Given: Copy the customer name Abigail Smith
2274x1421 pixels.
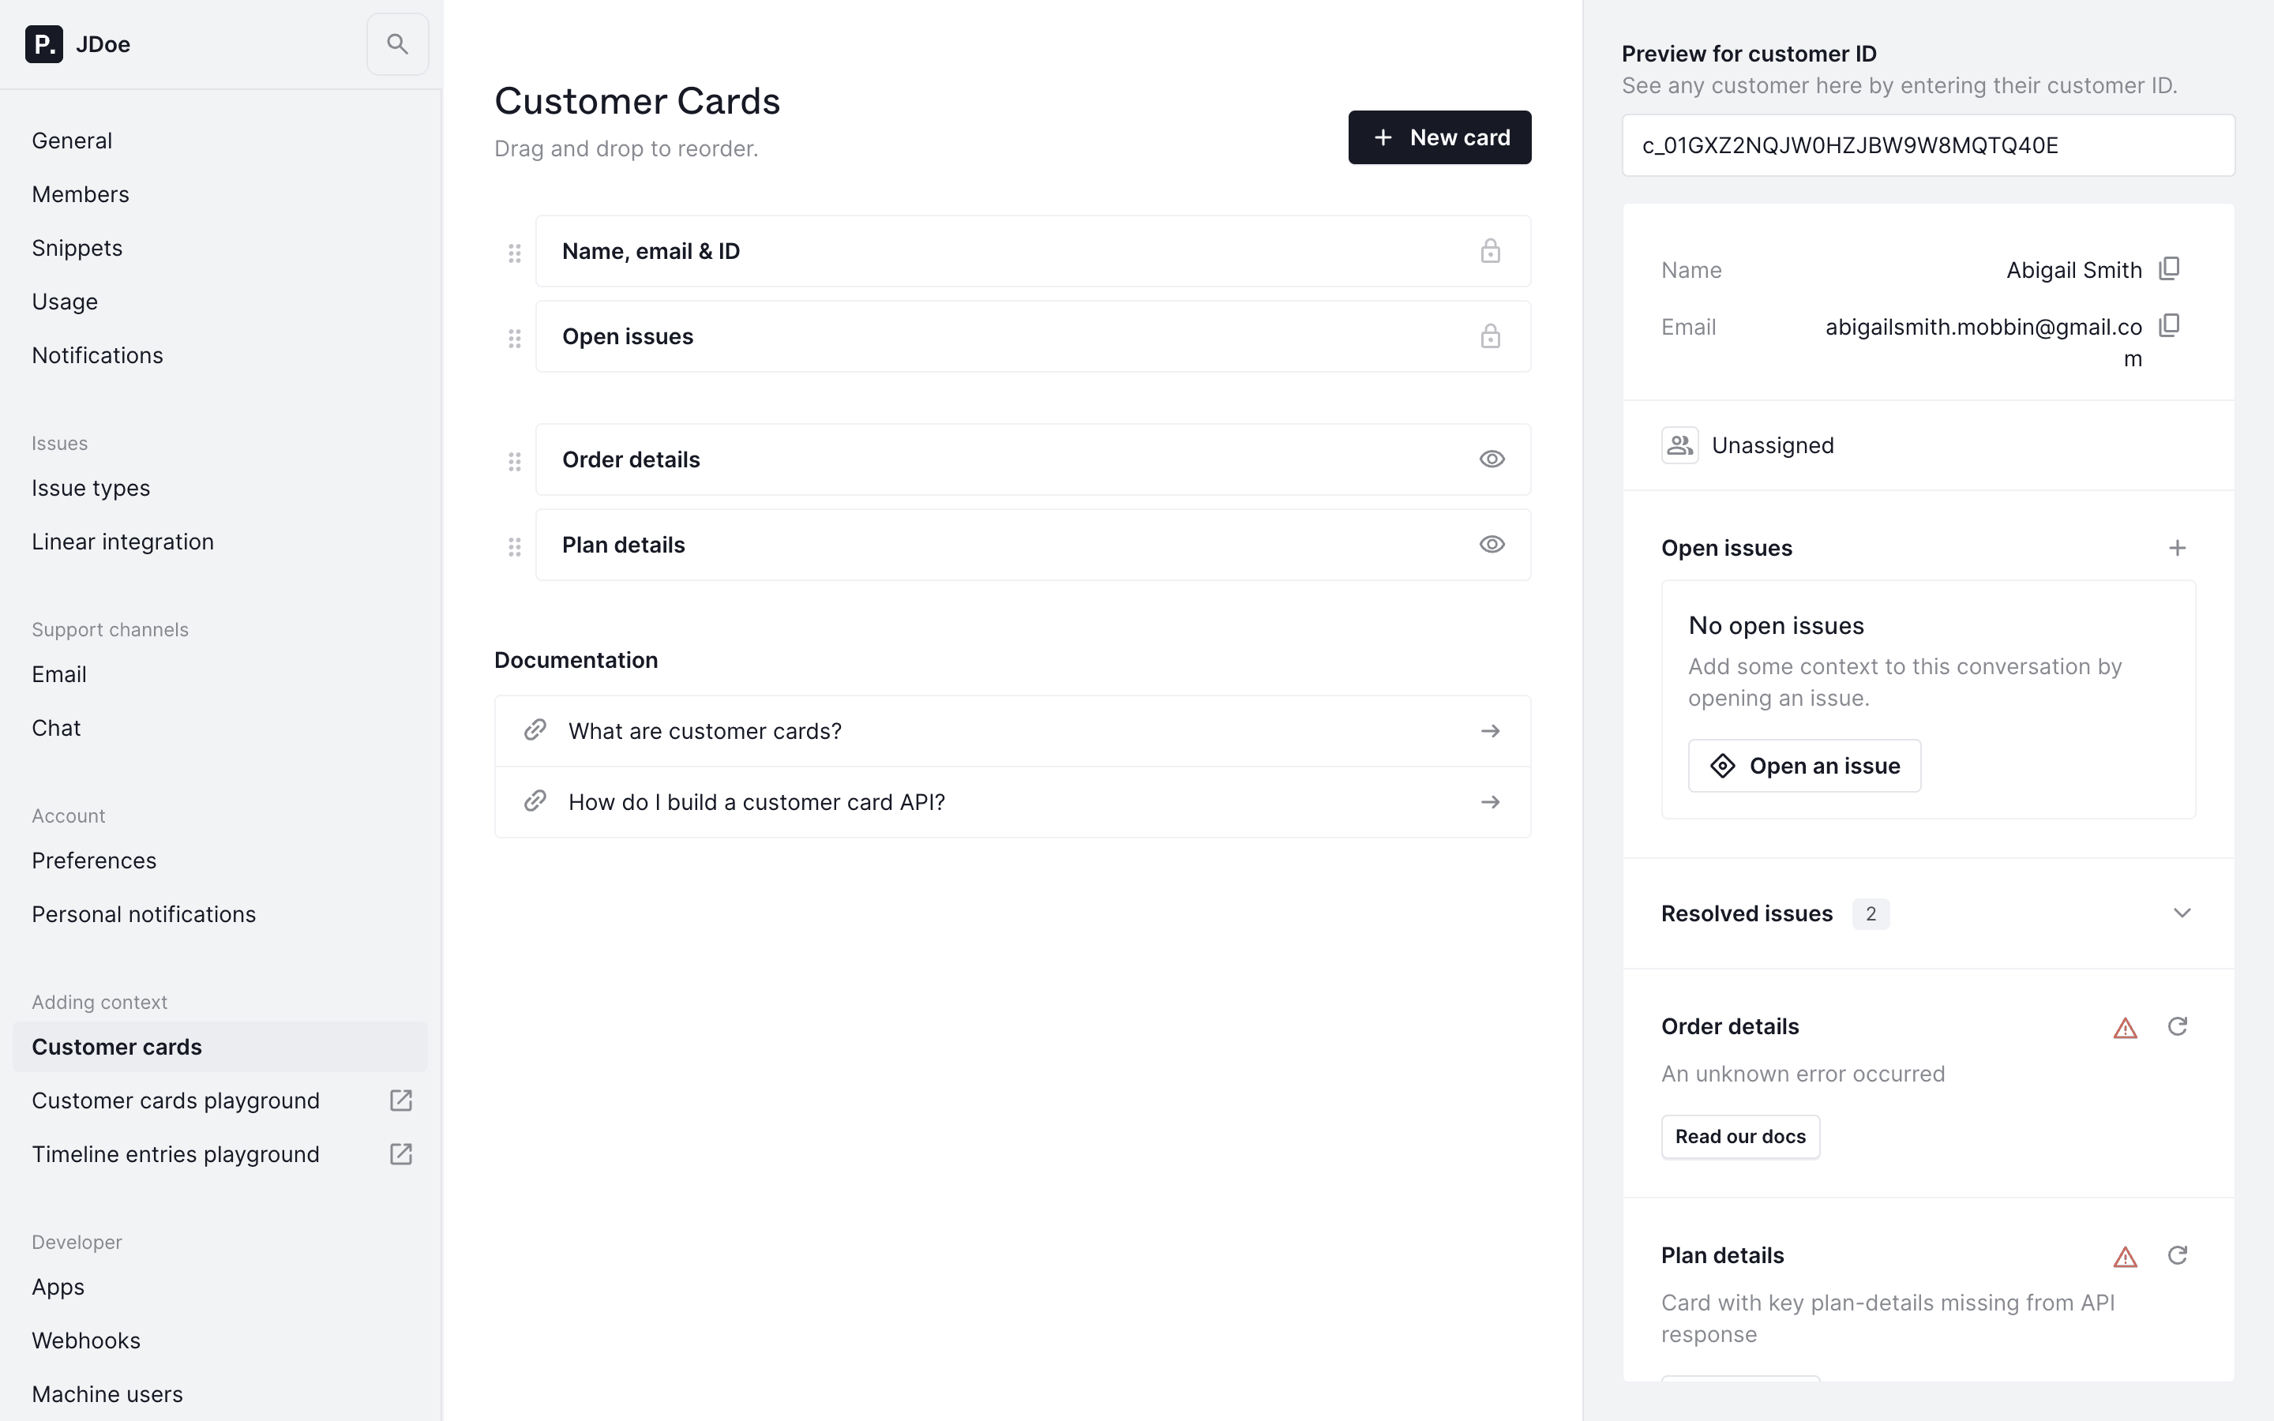Looking at the screenshot, I should (2169, 270).
